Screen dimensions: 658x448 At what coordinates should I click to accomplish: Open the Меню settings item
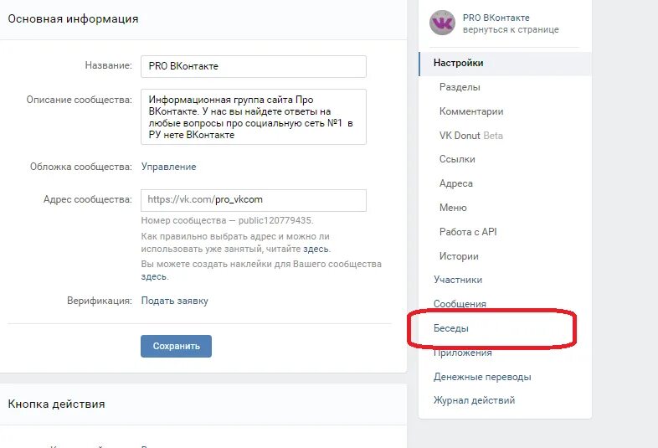pos(453,208)
